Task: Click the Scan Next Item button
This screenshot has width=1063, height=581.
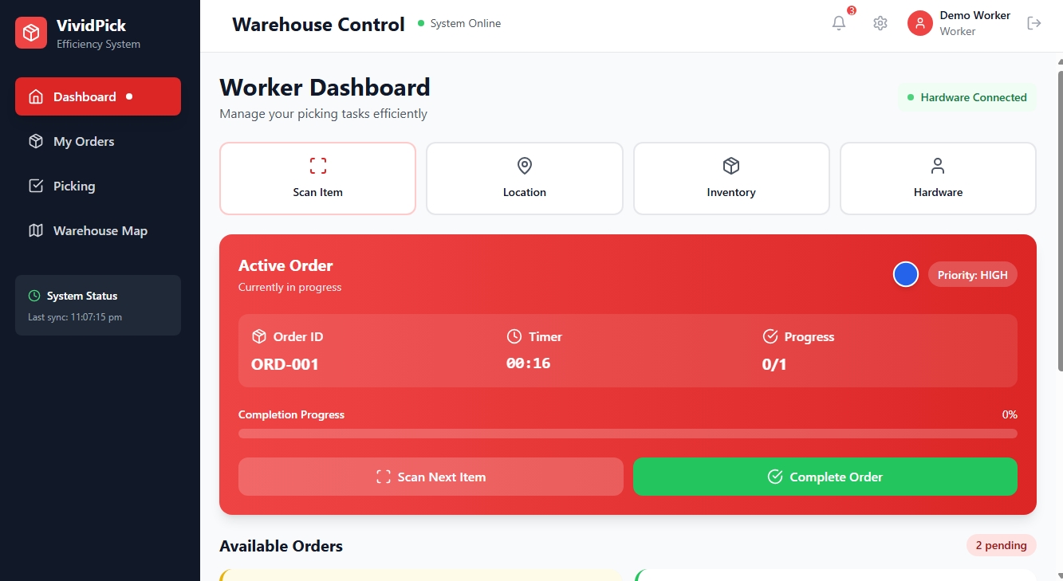Action: [431, 477]
